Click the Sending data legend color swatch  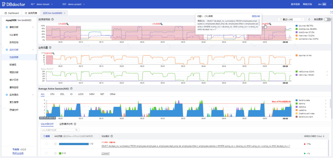point(297,100)
